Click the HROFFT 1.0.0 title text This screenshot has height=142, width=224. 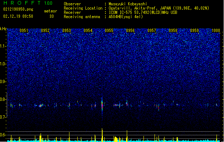[x=28, y=3]
